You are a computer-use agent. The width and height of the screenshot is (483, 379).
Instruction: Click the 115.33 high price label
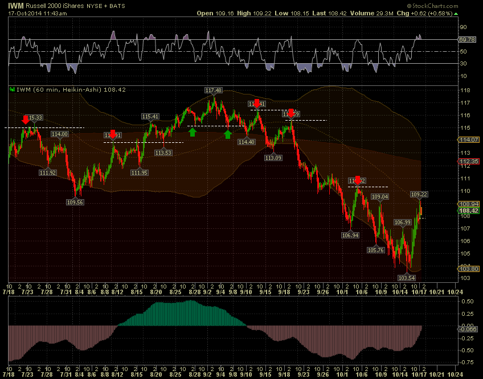click(x=35, y=117)
